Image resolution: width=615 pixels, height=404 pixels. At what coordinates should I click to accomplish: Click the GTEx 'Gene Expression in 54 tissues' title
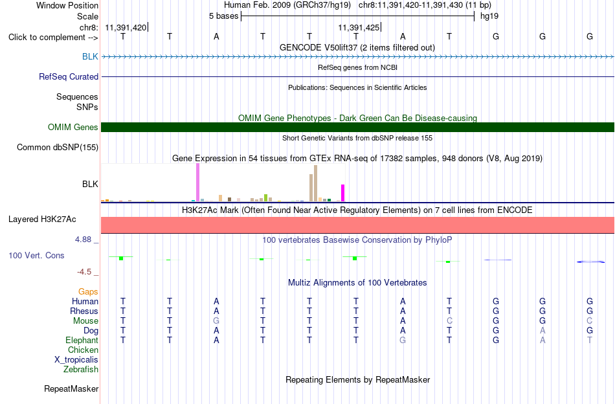point(357,159)
